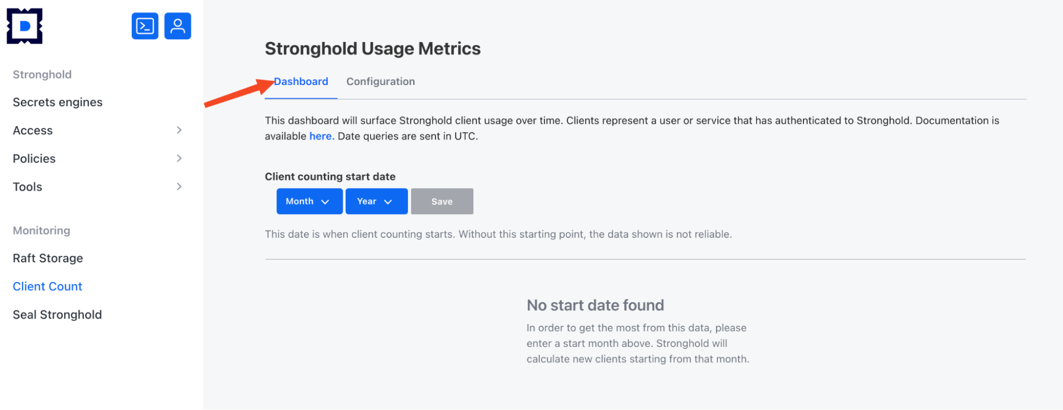Open the Month dropdown
Viewport: 1063px width, 410px height.
pyautogui.click(x=309, y=201)
